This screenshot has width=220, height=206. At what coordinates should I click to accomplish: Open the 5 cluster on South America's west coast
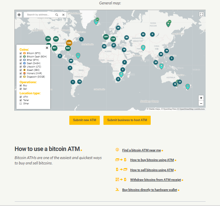pyautogui.click(x=70, y=68)
